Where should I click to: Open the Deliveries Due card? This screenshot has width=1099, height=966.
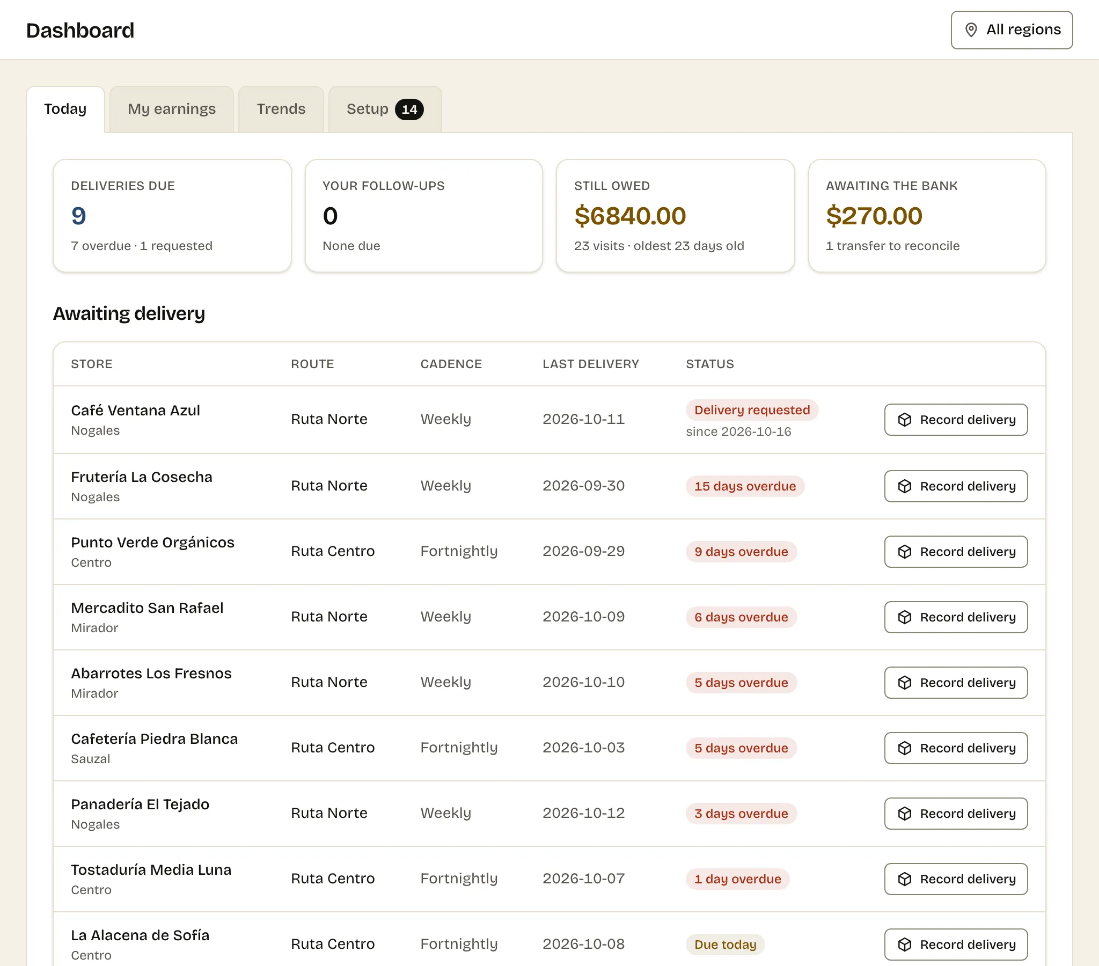pyautogui.click(x=172, y=216)
